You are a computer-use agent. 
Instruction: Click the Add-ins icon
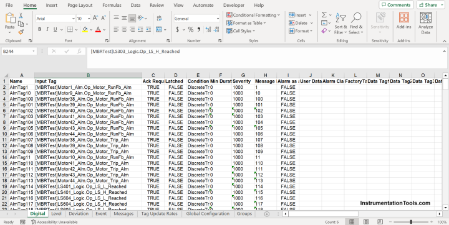403,21
